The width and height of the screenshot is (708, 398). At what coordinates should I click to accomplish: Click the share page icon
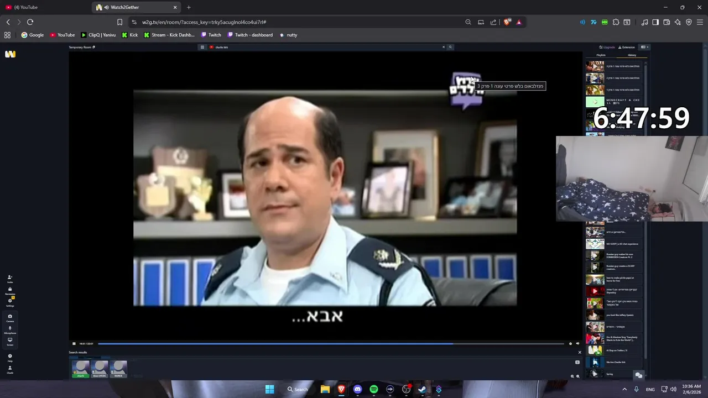tap(493, 22)
